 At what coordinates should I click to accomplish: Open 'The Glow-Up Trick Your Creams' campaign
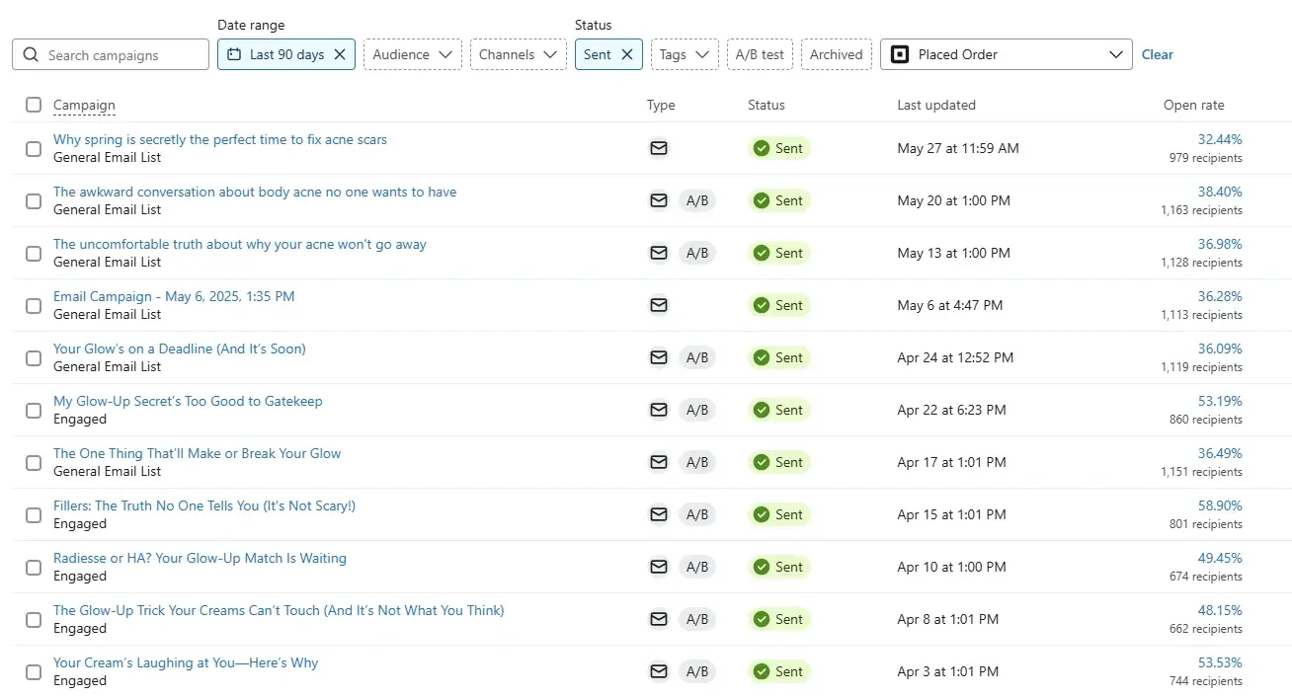pyautogui.click(x=279, y=610)
